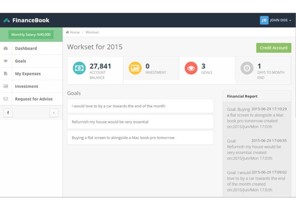296x210 pixels.
Task: Click the Workset breadcrumb
Action: coord(92,32)
